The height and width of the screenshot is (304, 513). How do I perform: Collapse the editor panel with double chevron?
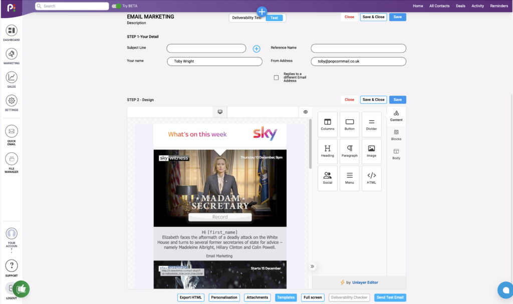click(313, 266)
